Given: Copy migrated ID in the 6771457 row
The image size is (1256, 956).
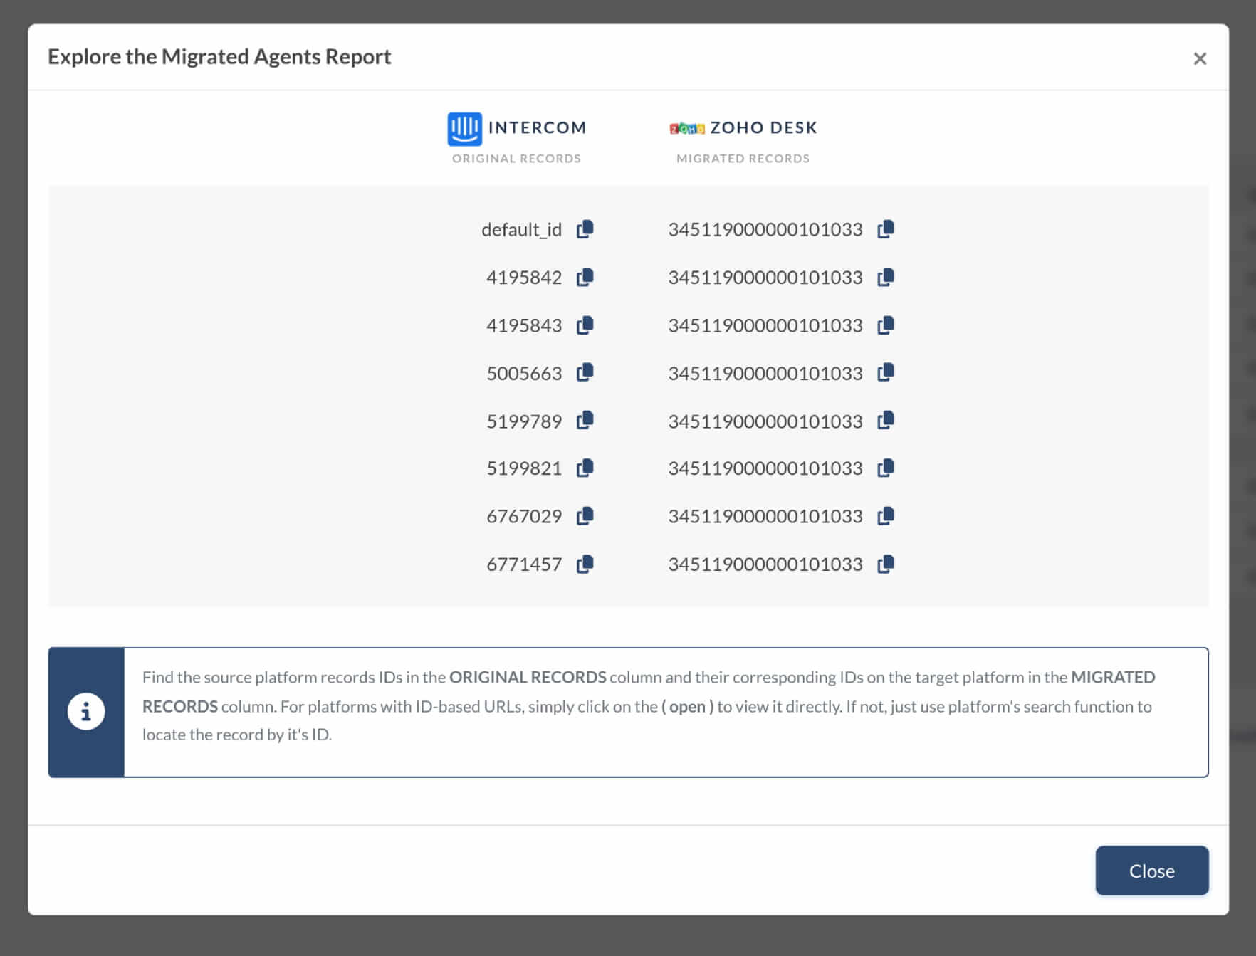Looking at the screenshot, I should (886, 564).
